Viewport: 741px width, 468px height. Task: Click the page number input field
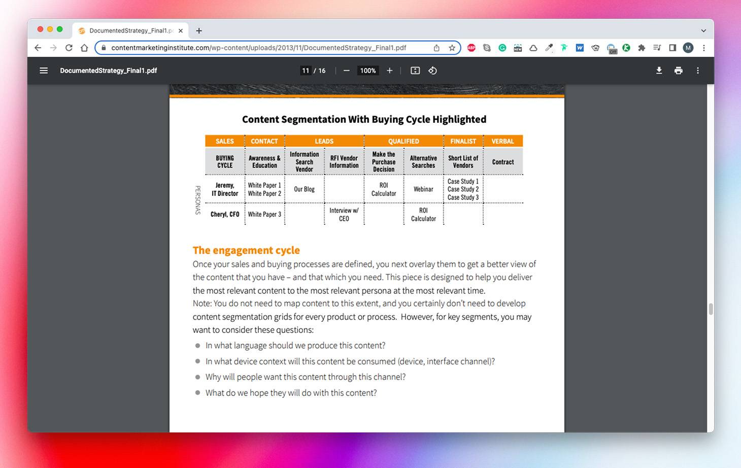pyautogui.click(x=306, y=71)
